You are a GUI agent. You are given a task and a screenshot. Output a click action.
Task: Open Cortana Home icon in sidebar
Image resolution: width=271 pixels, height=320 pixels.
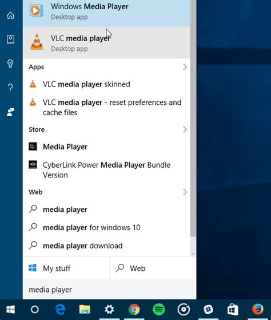tap(11, 15)
